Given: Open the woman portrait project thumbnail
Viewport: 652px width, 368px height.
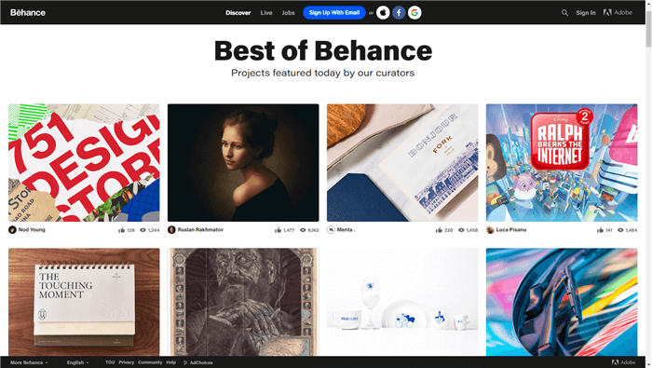Looking at the screenshot, I should pyautogui.click(x=243, y=163).
